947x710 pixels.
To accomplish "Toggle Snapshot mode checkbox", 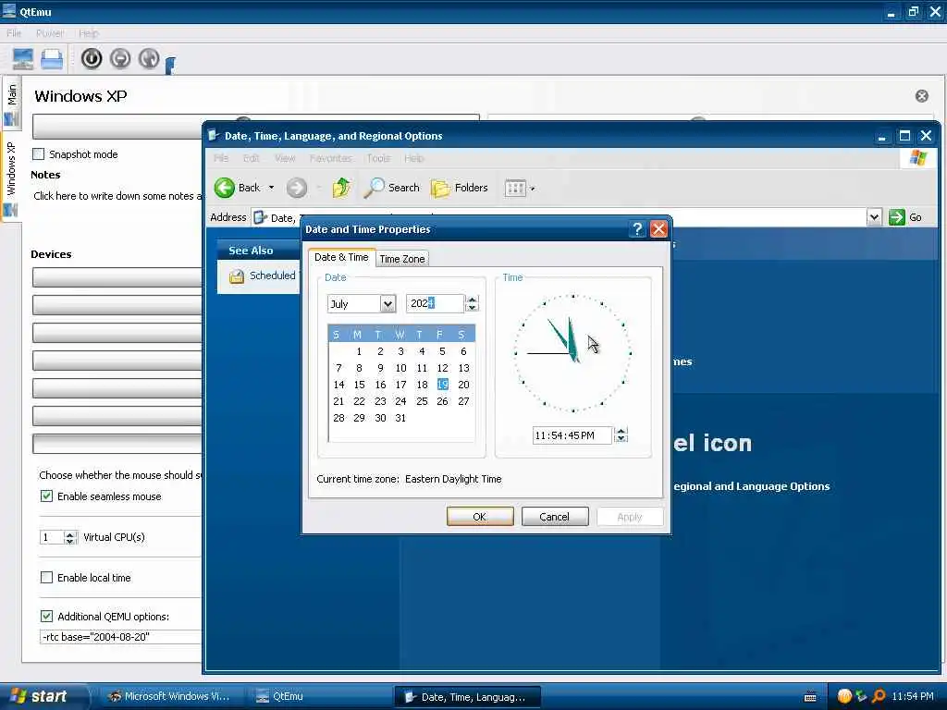I will [x=39, y=154].
